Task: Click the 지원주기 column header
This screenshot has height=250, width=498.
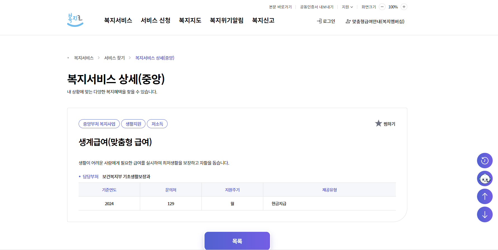Action: click(x=232, y=190)
